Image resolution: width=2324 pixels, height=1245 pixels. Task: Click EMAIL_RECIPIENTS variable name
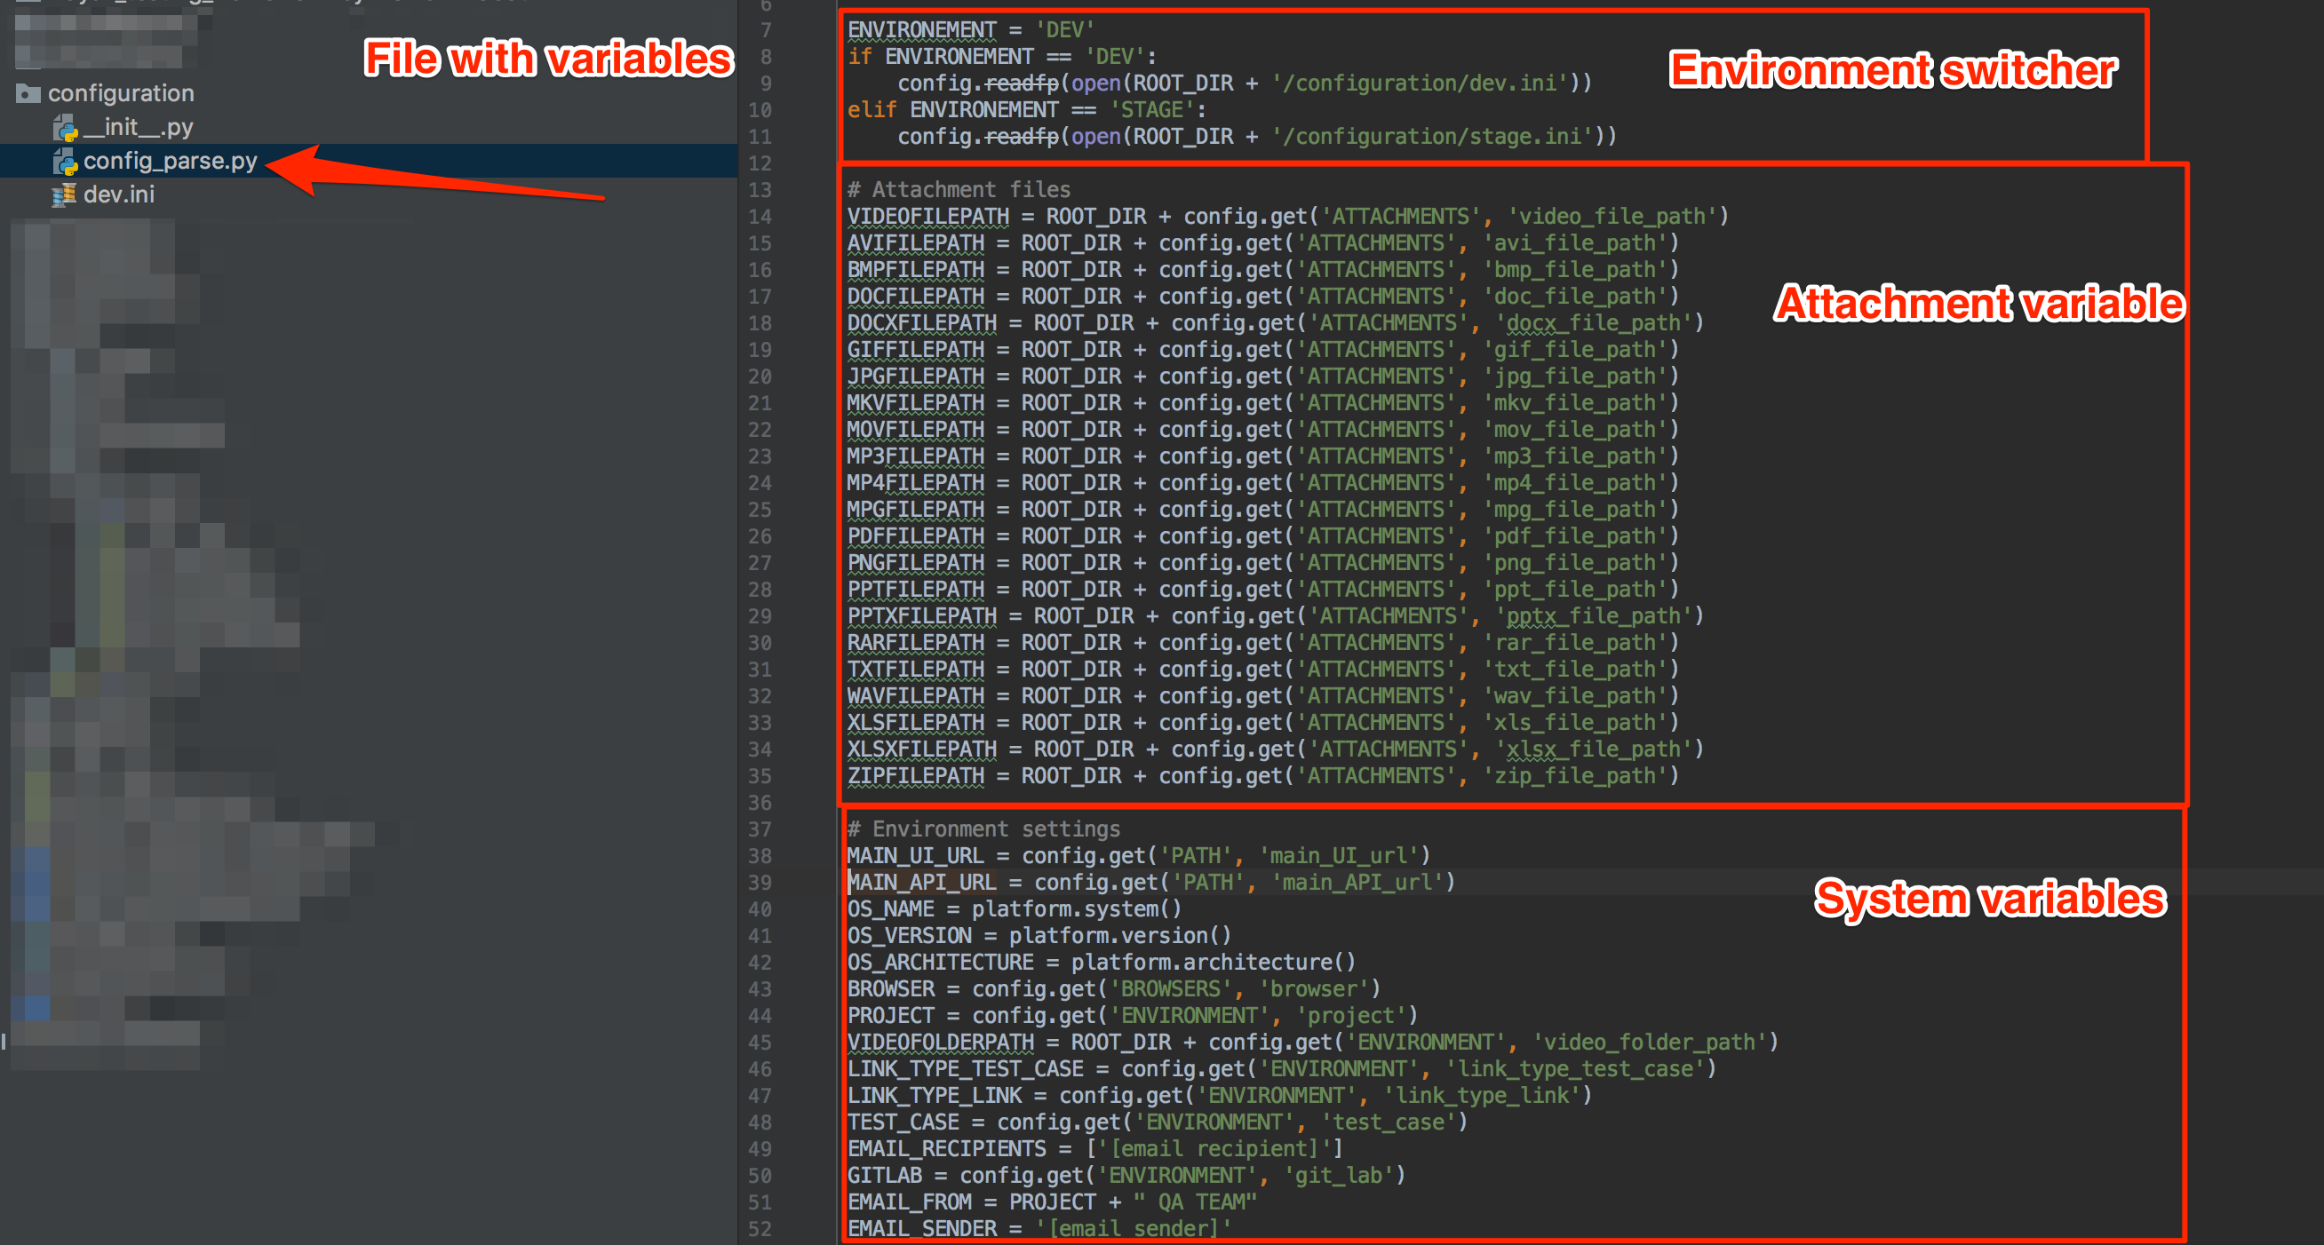click(x=947, y=1148)
